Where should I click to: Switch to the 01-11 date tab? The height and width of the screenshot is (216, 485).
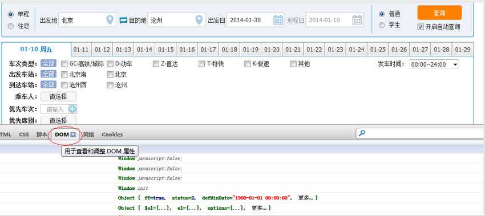81,50
